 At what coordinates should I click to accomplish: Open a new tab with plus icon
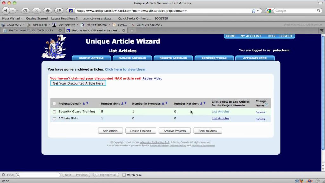pos(132,30)
